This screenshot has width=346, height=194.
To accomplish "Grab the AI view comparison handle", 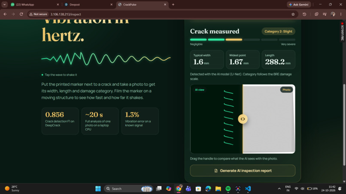I will 243,119.
